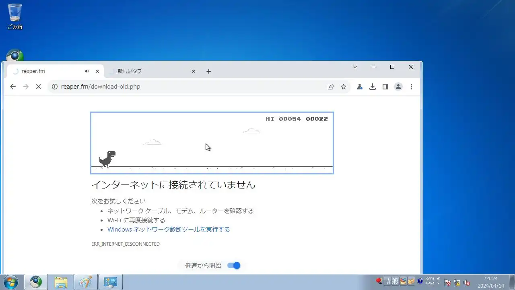The height and width of the screenshot is (290, 515).
Task: Toggle CAPS lock indicator
Action: [x=430, y=279]
